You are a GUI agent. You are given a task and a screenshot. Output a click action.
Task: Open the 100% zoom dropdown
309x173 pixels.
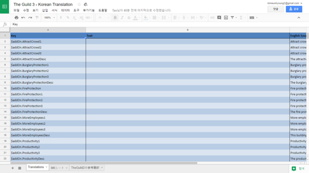click(x=49, y=18)
